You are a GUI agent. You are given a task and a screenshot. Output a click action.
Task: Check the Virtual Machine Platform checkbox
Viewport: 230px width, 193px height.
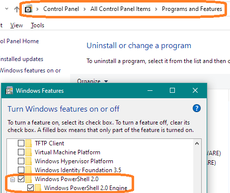[x=21, y=152]
